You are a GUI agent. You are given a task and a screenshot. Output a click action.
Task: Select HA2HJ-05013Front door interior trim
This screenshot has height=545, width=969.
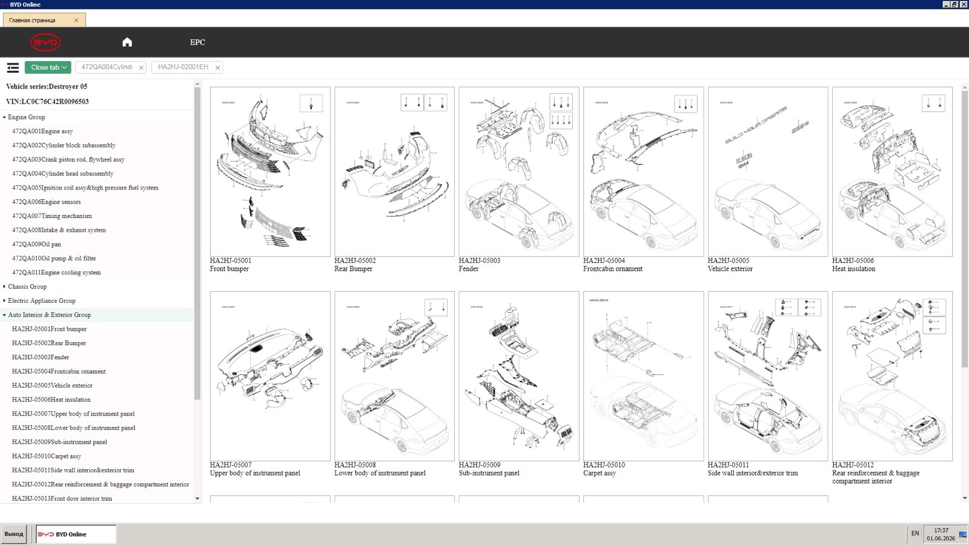point(62,499)
